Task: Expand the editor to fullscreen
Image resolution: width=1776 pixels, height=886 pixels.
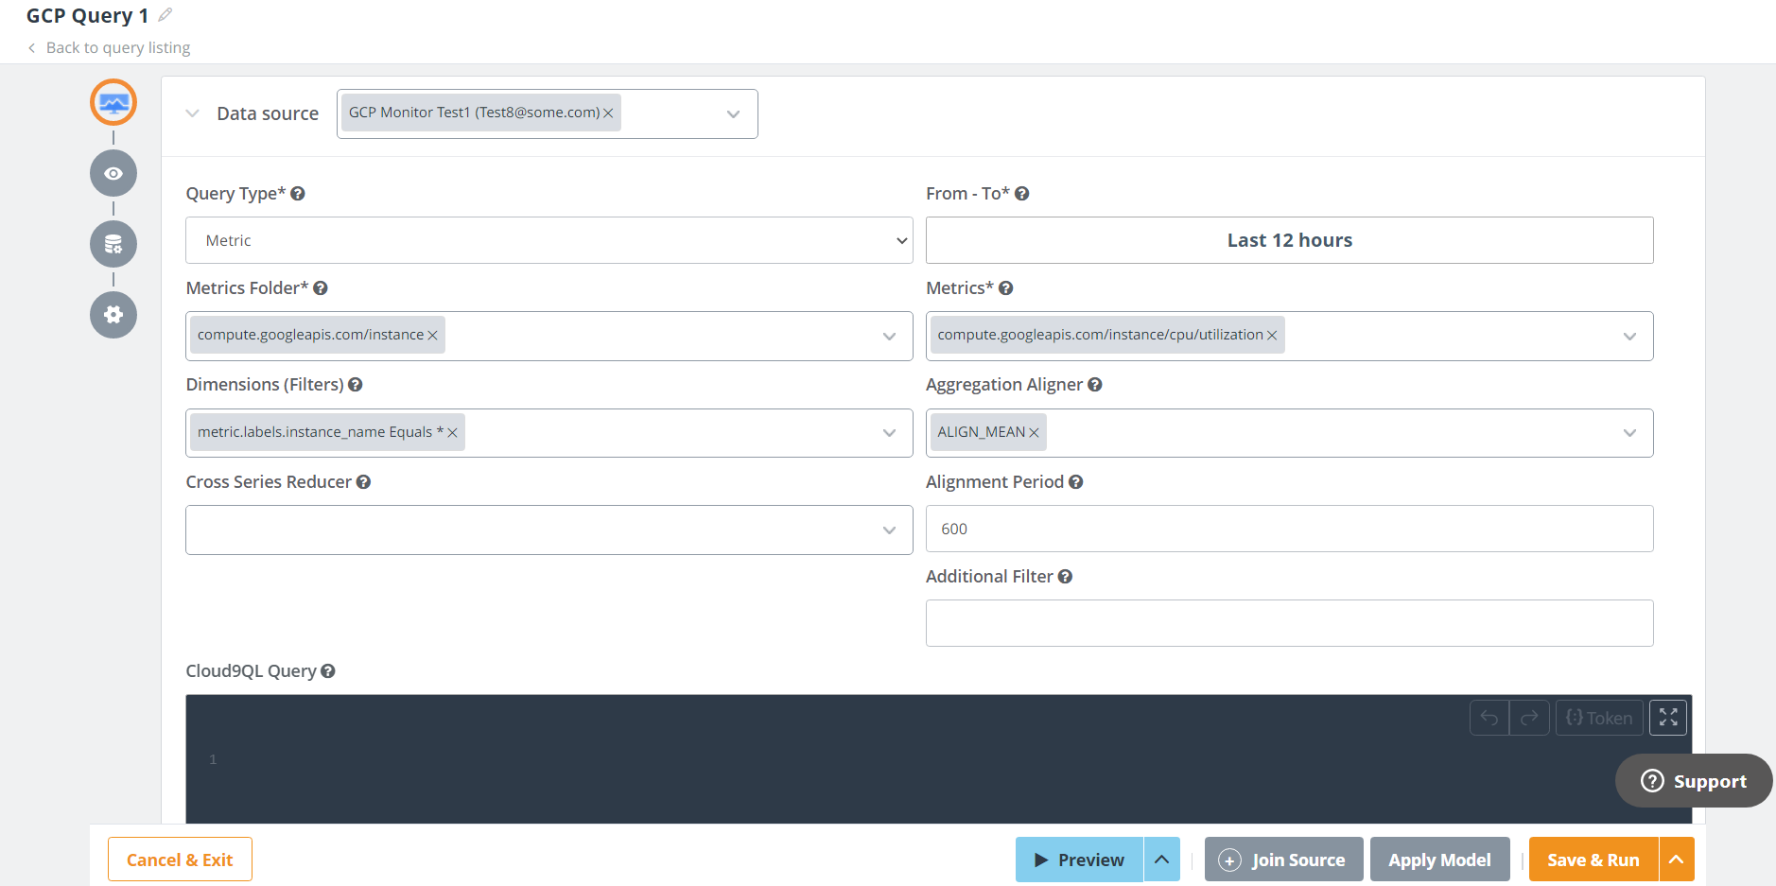Action: pos(1668,718)
